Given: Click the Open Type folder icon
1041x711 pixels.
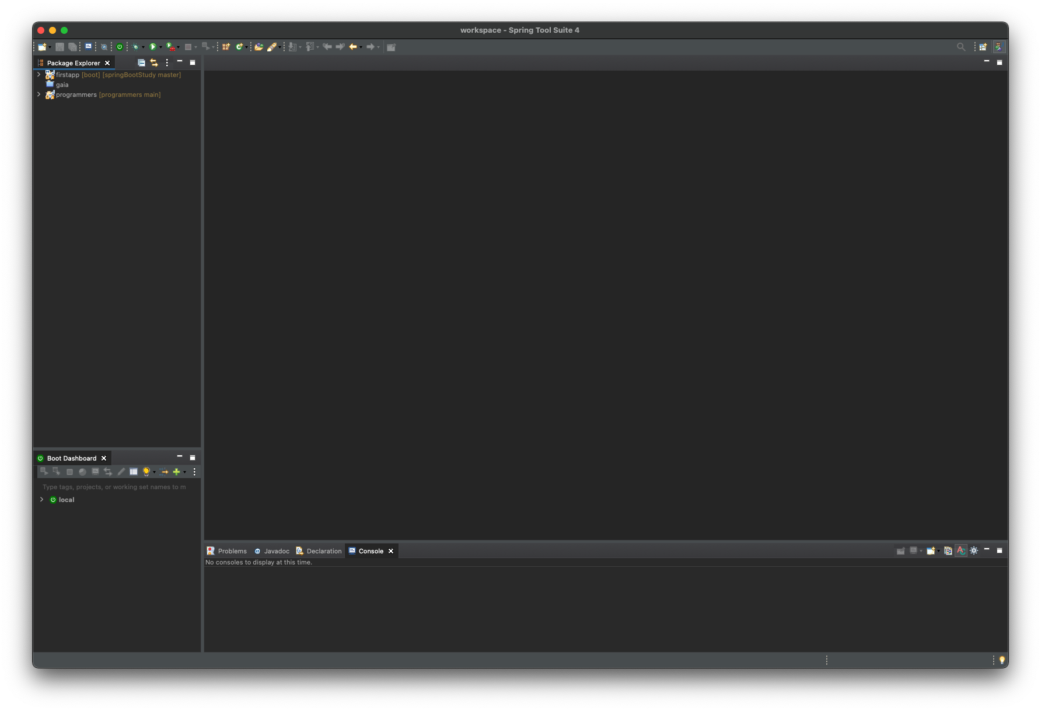Looking at the screenshot, I should point(258,47).
